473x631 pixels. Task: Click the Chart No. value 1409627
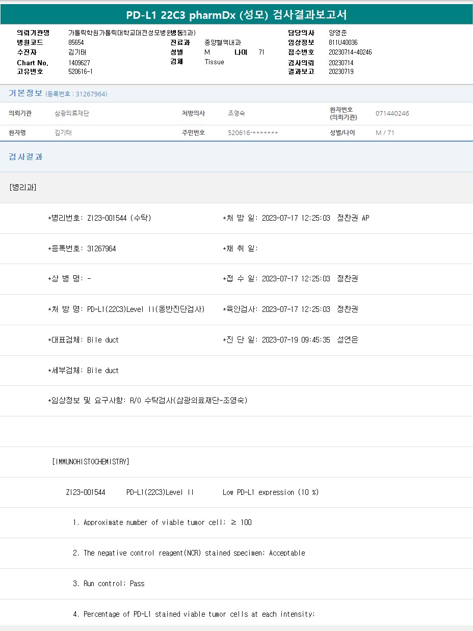click(x=79, y=63)
